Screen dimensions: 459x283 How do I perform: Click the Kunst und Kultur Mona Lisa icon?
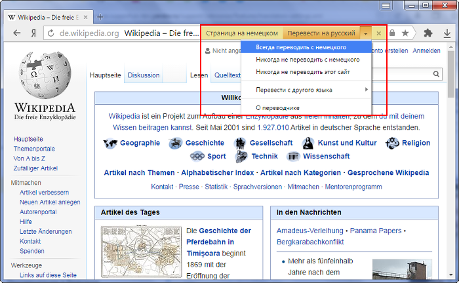point(308,143)
